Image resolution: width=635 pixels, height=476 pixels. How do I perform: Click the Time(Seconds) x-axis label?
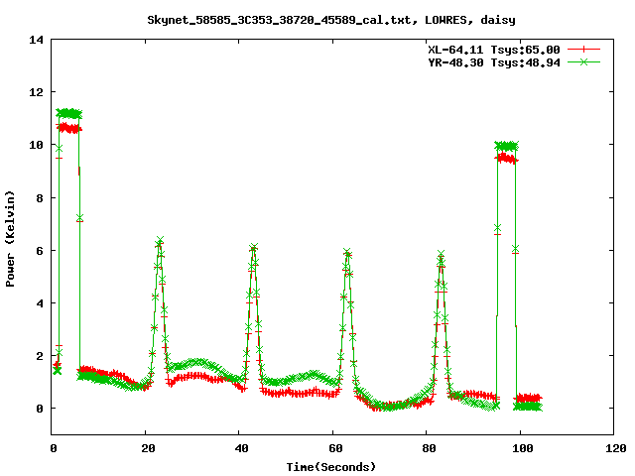click(x=330, y=467)
